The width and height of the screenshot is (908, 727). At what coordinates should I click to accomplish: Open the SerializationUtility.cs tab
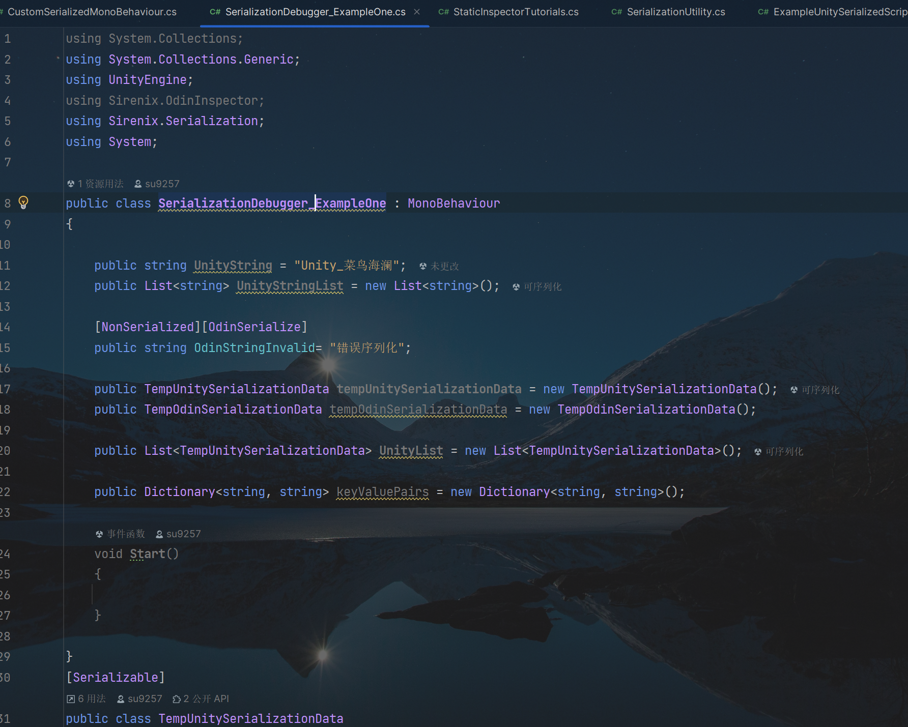675,12
